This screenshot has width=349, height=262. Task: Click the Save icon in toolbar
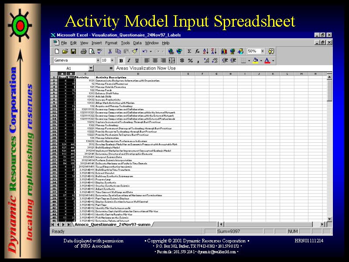coord(73,52)
